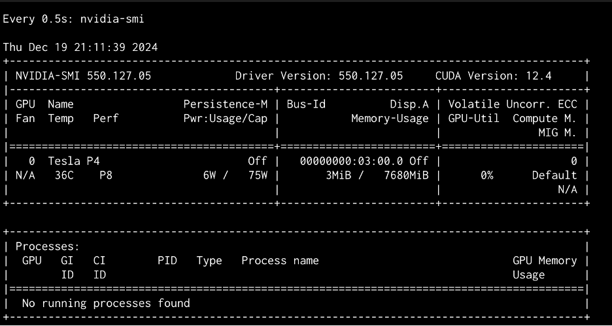Click the 'Process name' column header
This screenshot has width=612, height=326.
(280, 261)
